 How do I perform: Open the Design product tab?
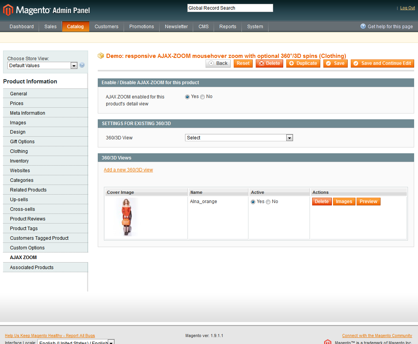click(x=45, y=132)
